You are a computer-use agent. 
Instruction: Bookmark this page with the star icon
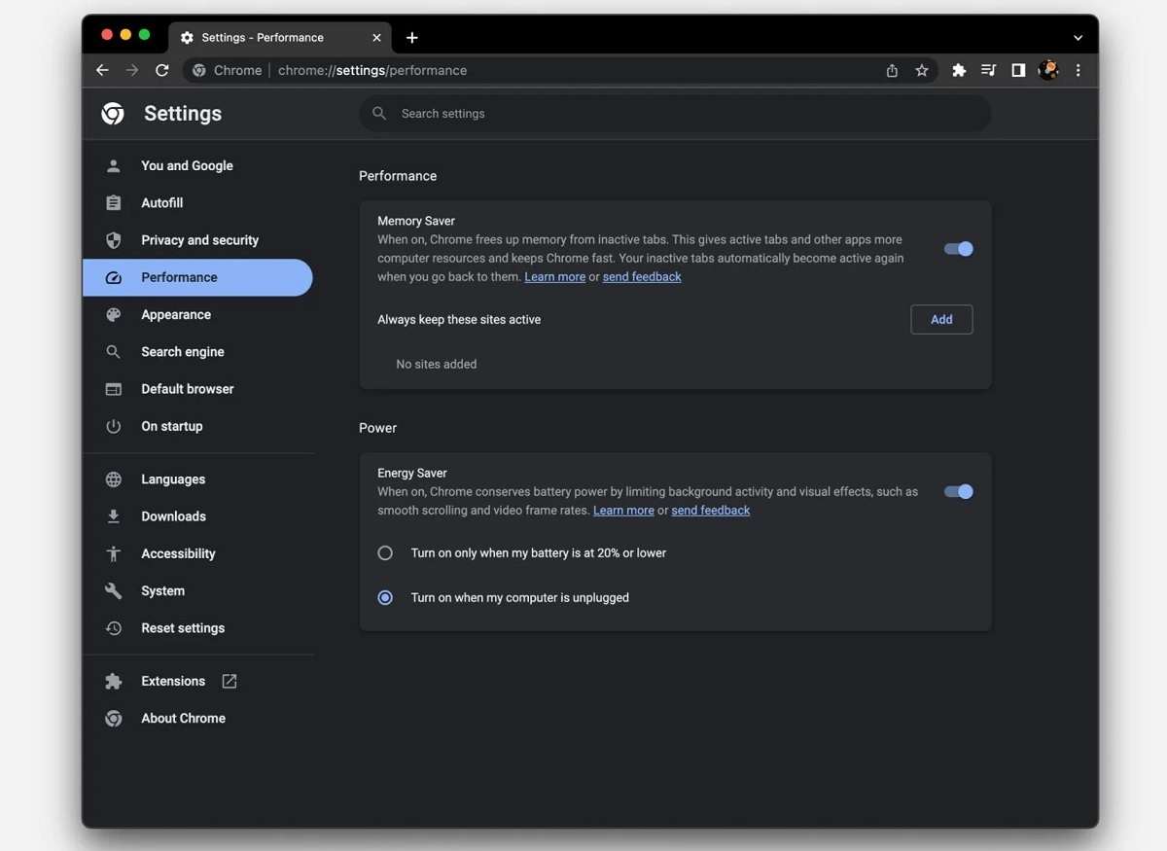(922, 70)
